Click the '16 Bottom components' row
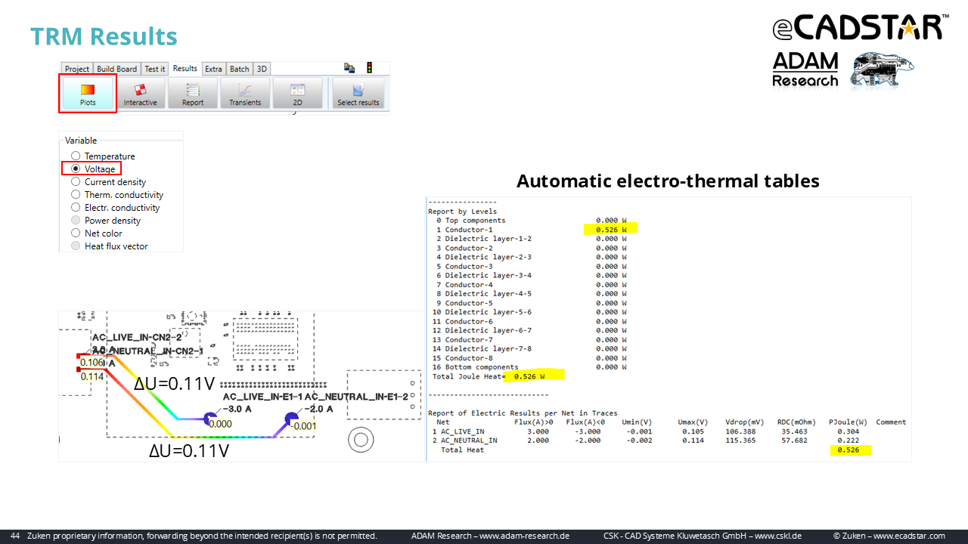Image resolution: width=968 pixels, height=544 pixels. (532, 367)
